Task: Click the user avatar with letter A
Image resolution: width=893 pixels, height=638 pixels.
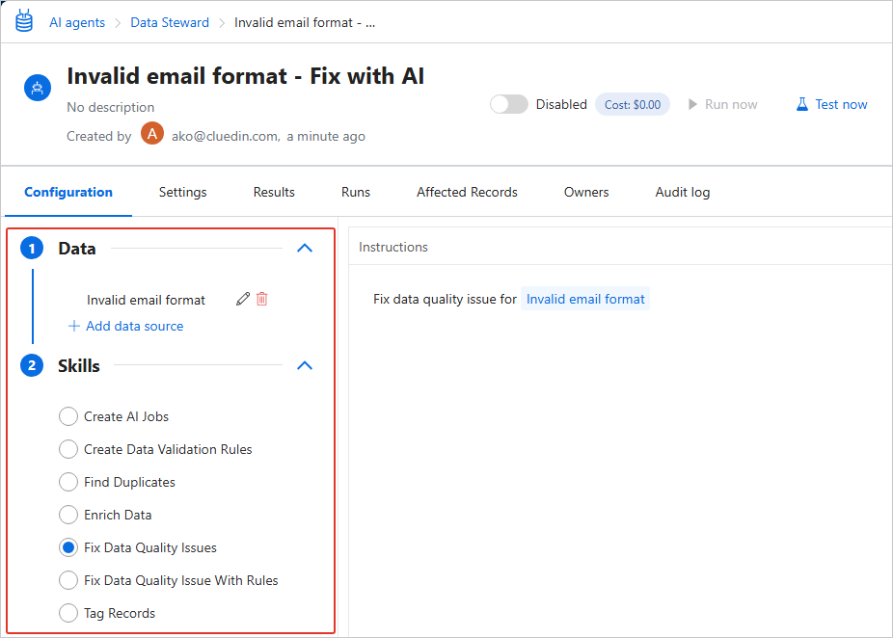Action: point(152,134)
